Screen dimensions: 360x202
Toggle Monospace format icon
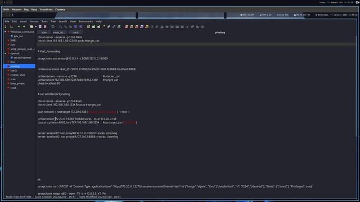point(202,26)
